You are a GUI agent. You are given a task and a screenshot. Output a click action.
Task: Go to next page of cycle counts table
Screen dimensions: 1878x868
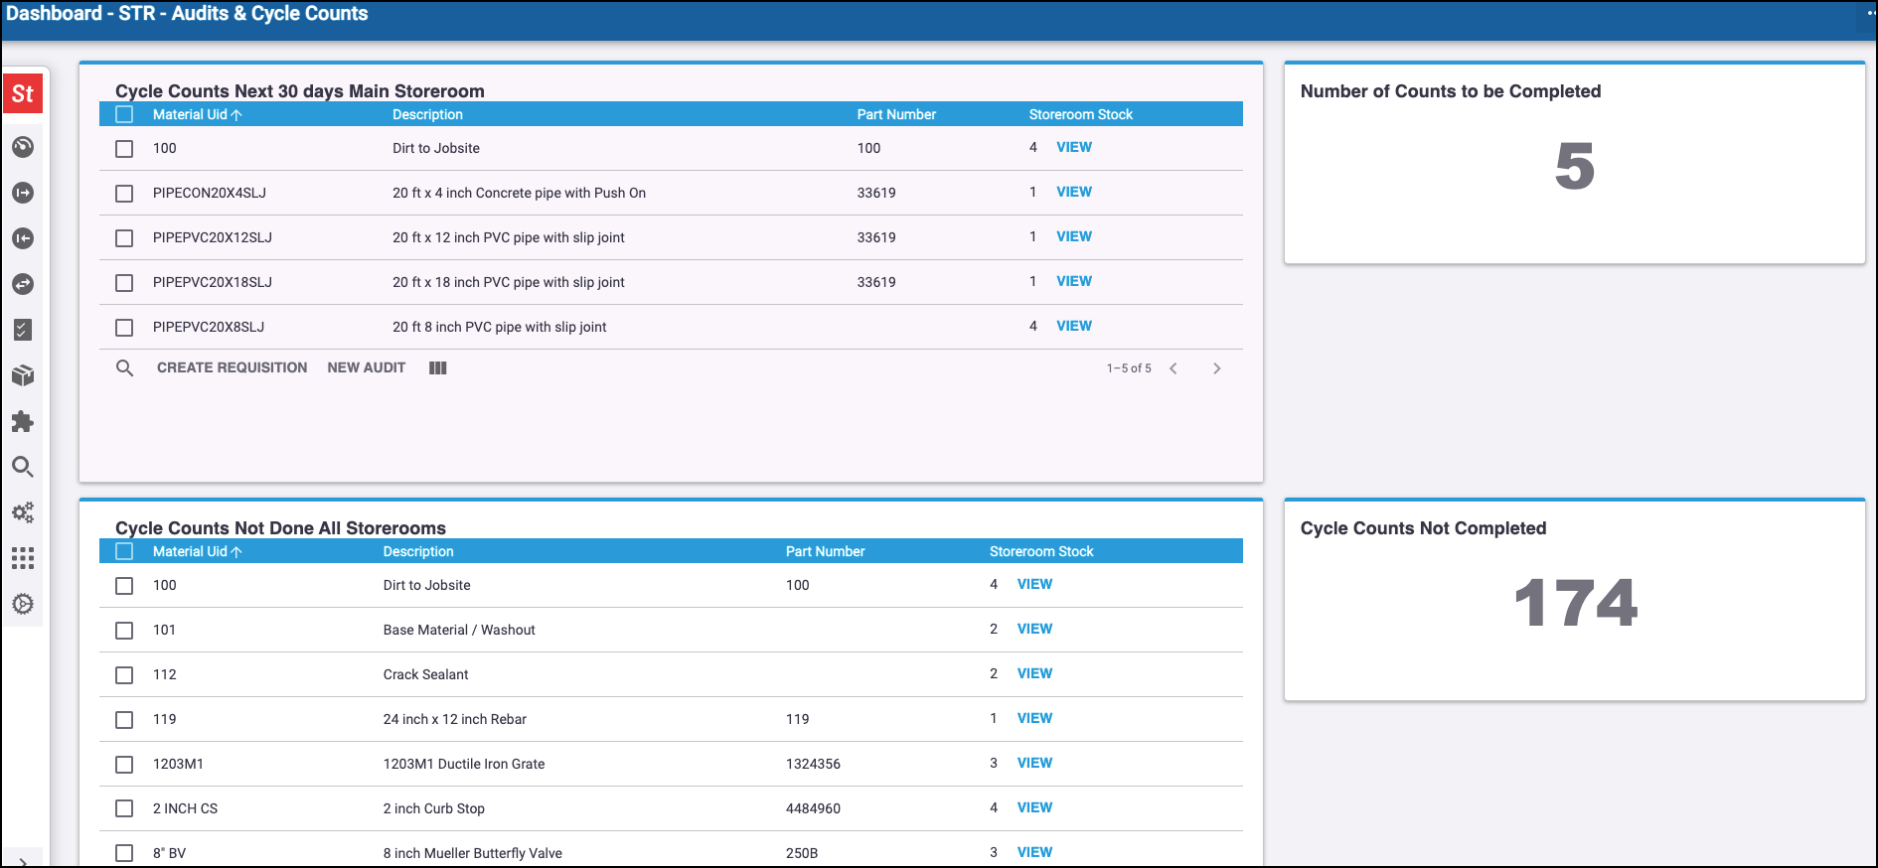click(x=1216, y=368)
